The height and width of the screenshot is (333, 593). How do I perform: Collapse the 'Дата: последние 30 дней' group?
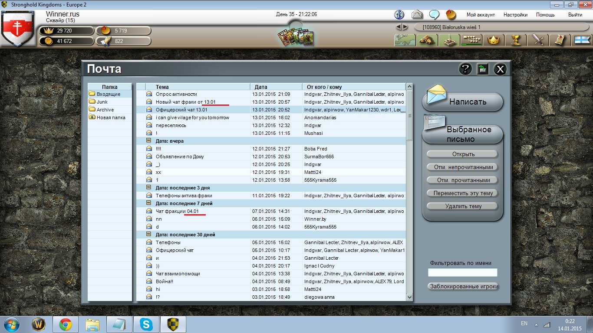149,235
